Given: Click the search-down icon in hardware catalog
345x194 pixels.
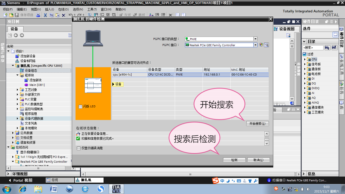Looking at the screenshot, I should [x=327, y=47].
